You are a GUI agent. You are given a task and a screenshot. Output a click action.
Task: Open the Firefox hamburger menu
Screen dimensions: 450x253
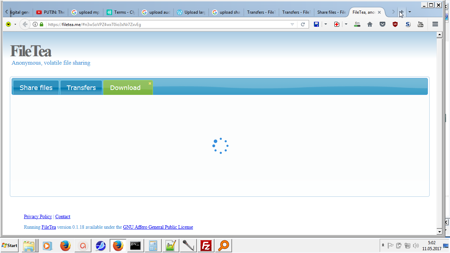point(435,24)
